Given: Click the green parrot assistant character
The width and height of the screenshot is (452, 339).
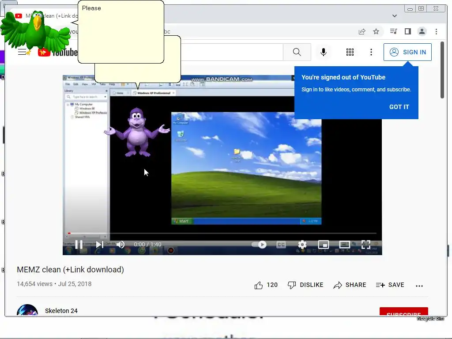Looking at the screenshot, I should (x=34, y=32).
